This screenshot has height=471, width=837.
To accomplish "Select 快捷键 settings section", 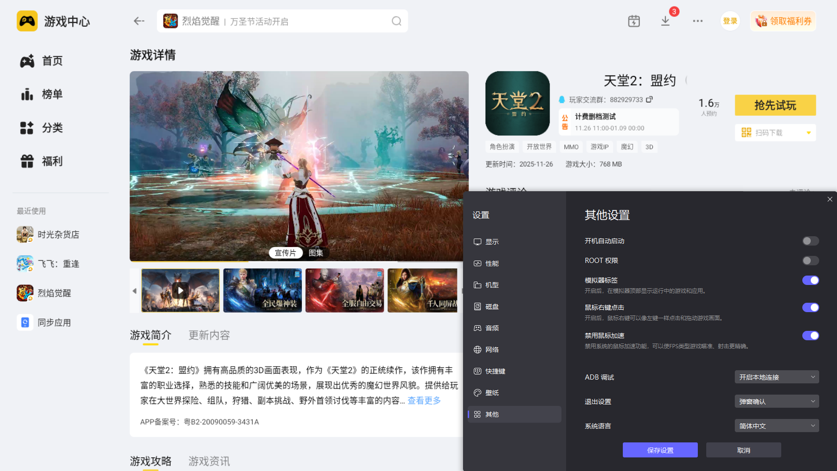I will (515, 371).
